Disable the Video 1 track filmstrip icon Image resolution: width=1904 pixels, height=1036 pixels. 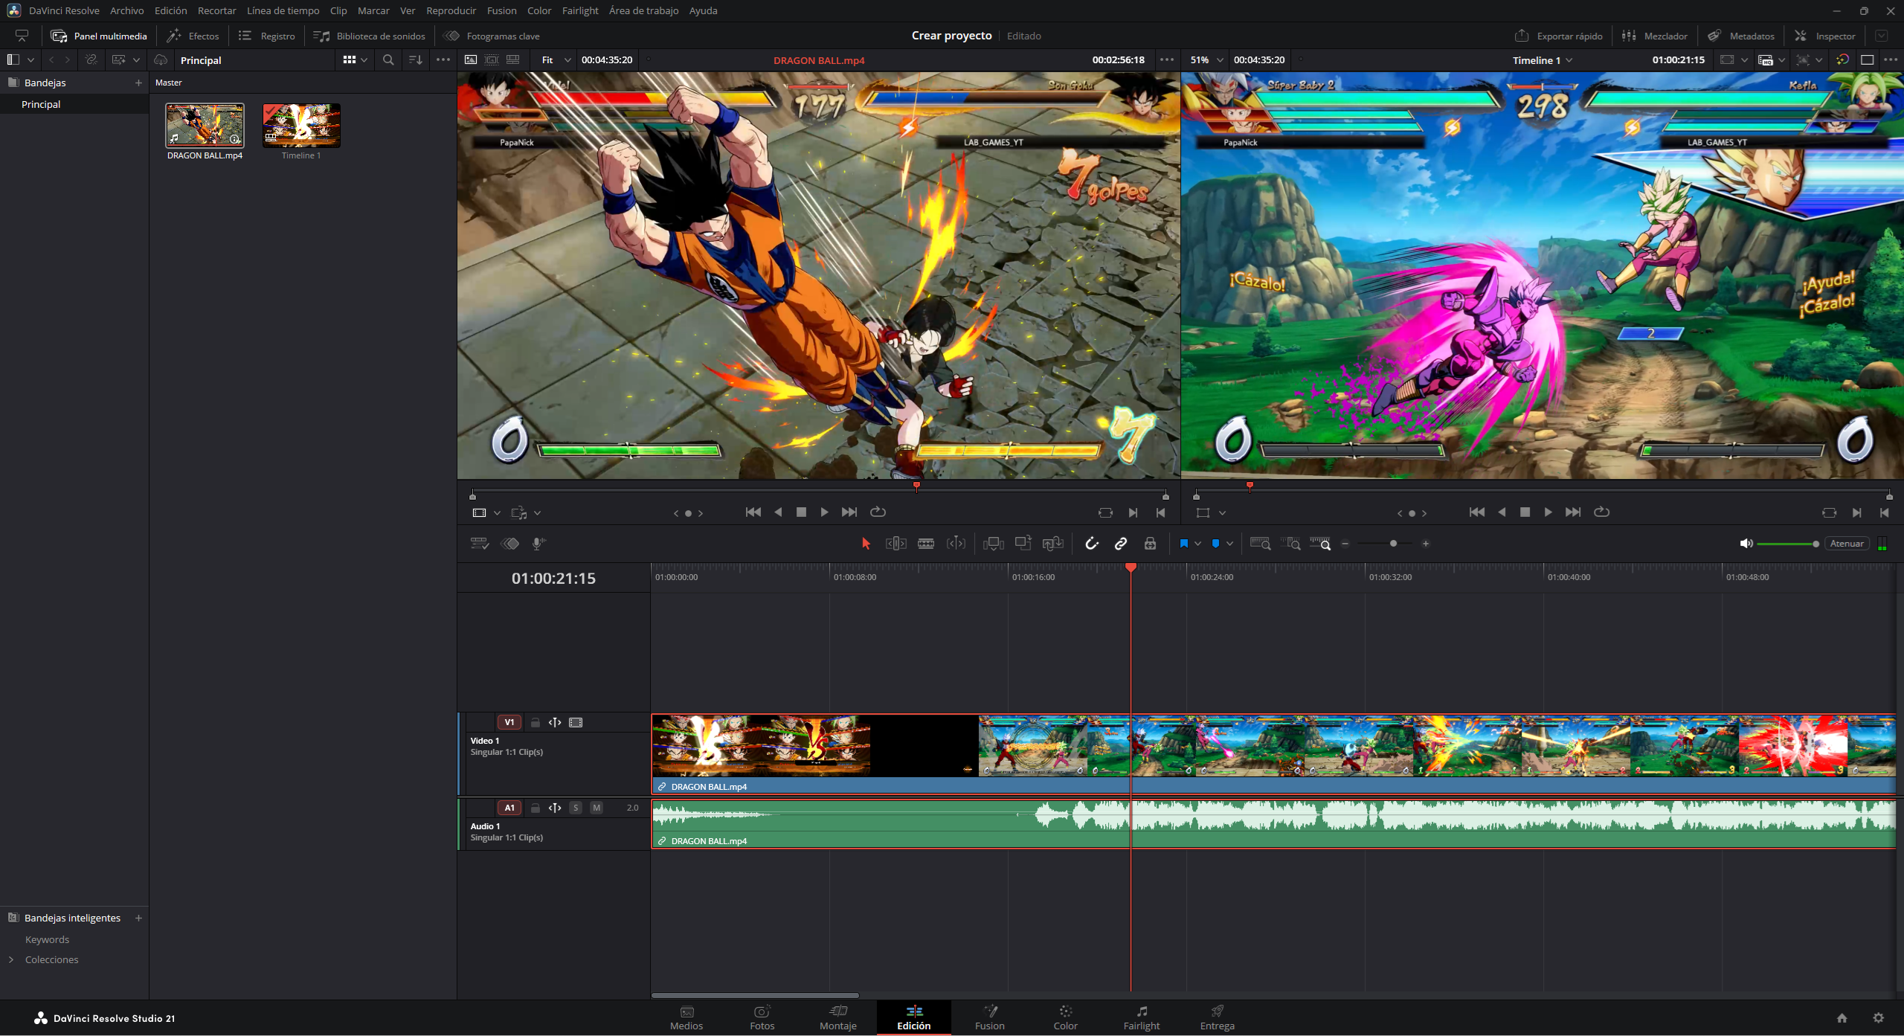[576, 722]
